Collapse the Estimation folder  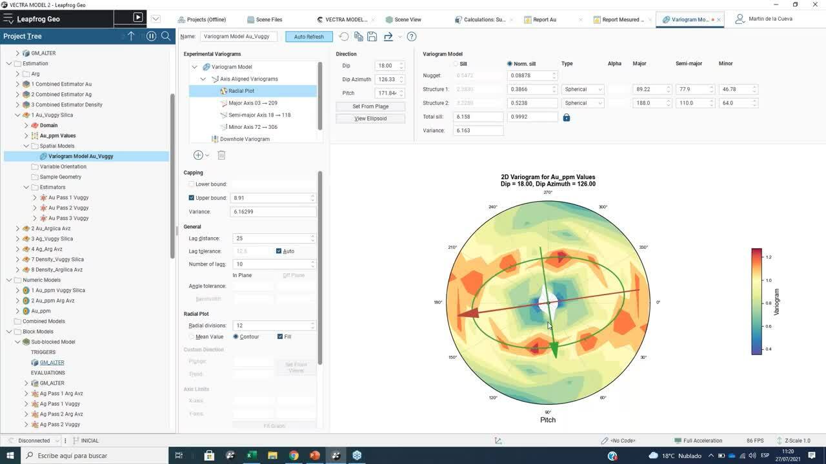tap(9, 64)
